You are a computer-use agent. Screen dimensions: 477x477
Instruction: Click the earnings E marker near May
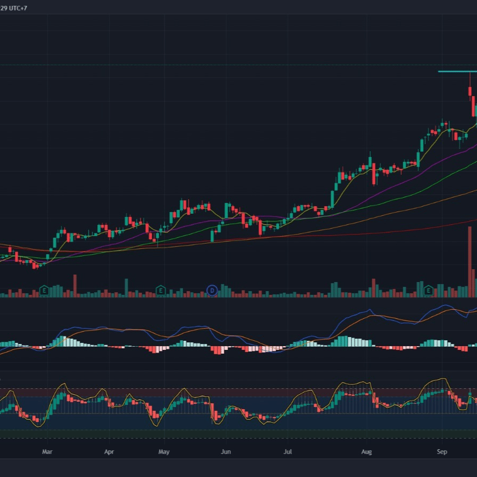pos(161,291)
